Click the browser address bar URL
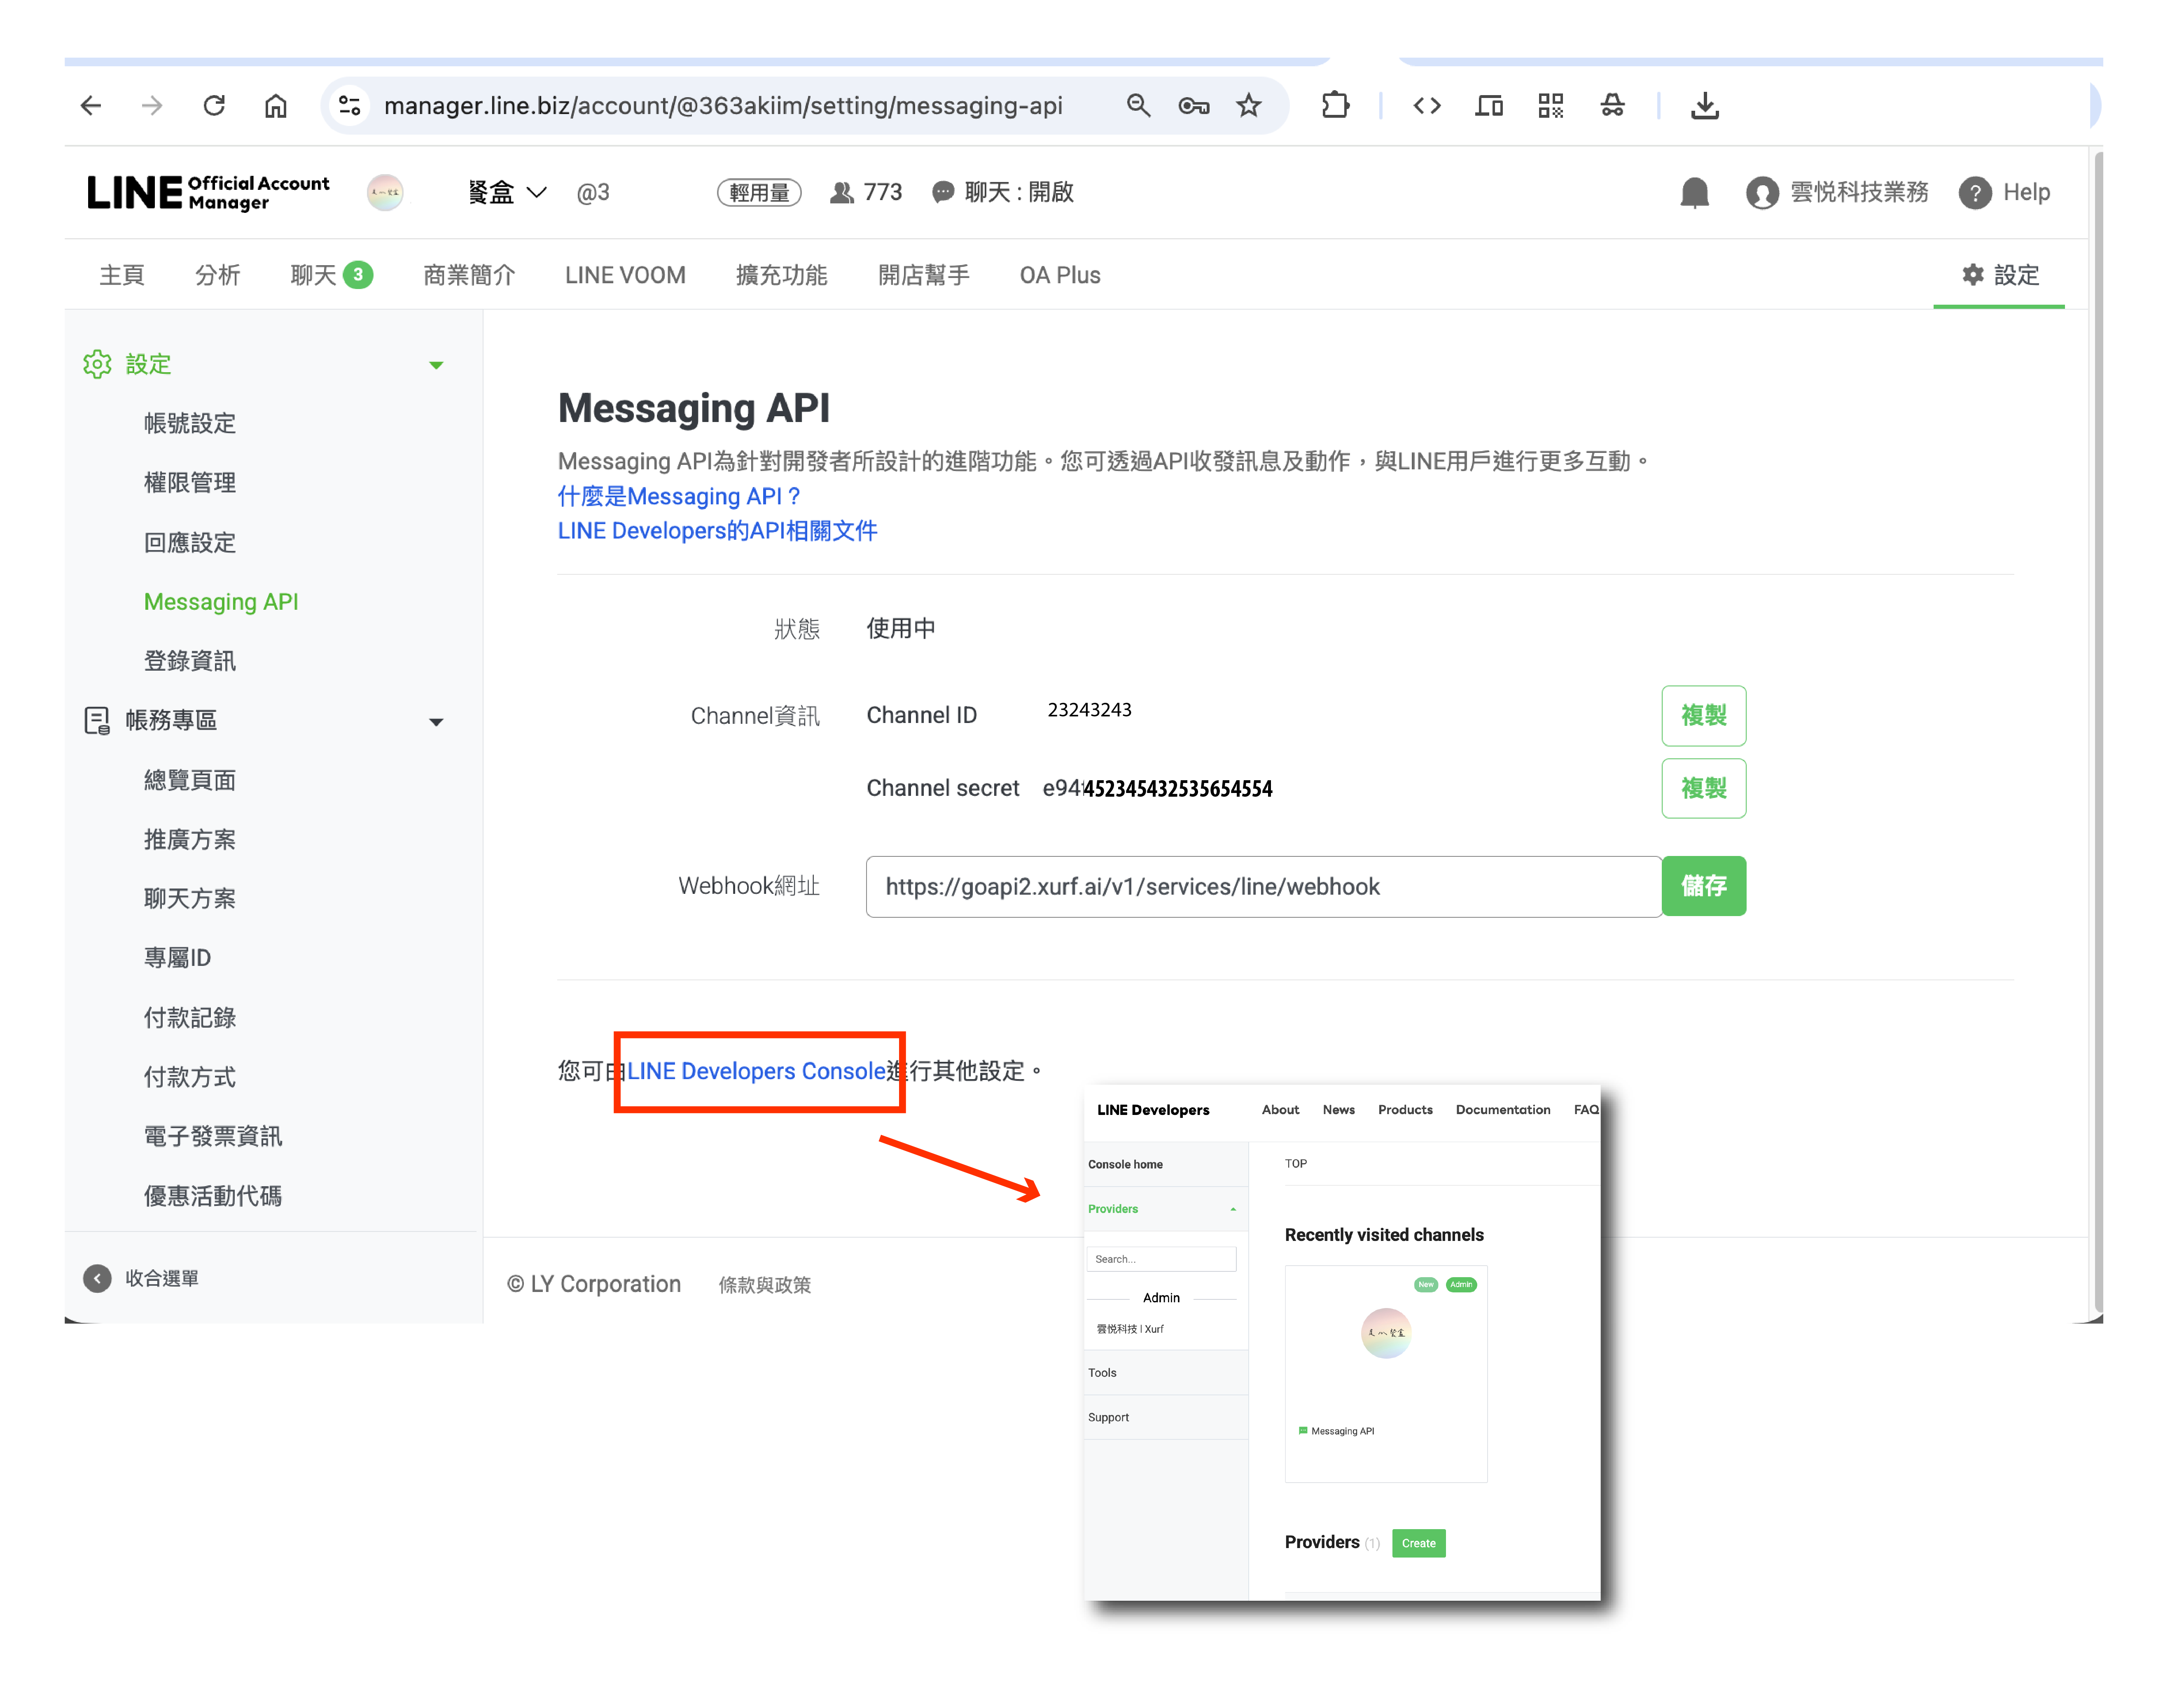2184x1707 pixels. click(x=723, y=105)
